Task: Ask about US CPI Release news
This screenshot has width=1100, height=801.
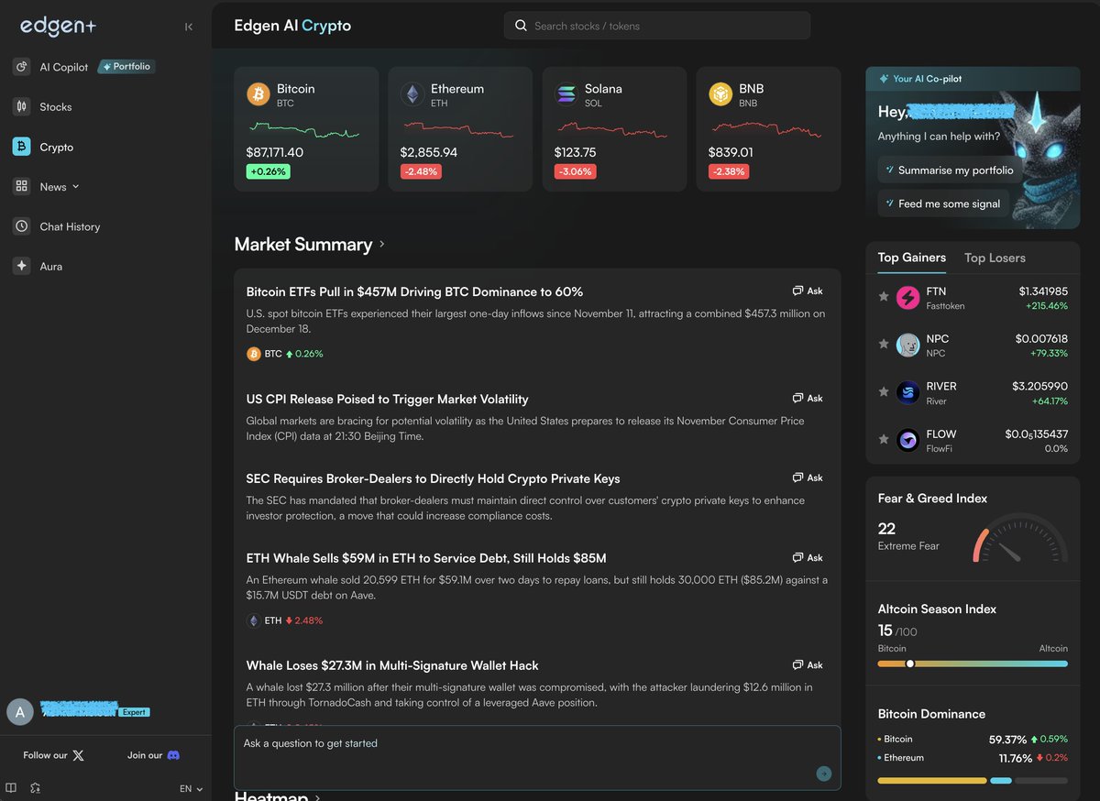Action: click(808, 399)
